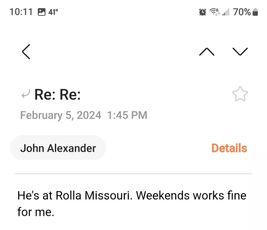
Task: Tap the 41° temperature indicator
Action: click(x=53, y=12)
